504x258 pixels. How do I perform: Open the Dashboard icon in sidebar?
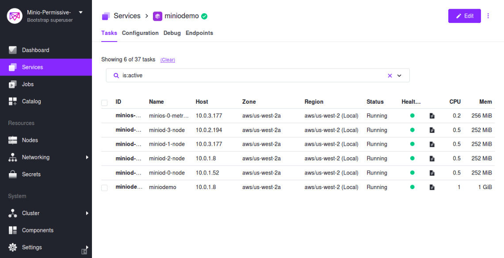[12, 50]
